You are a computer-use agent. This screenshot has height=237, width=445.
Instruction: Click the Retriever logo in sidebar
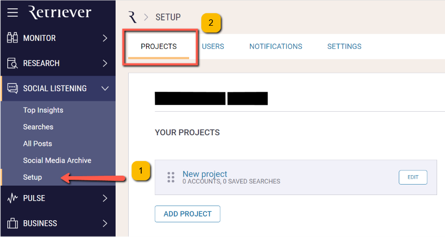coord(60,13)
